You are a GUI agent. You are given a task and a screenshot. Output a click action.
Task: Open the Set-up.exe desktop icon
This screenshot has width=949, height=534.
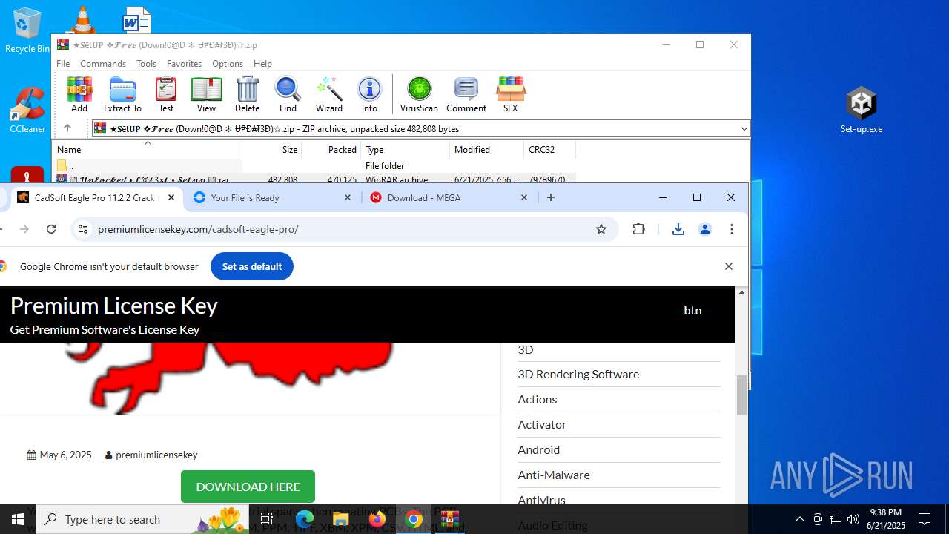pyautogui.click(x=861, y=110)
